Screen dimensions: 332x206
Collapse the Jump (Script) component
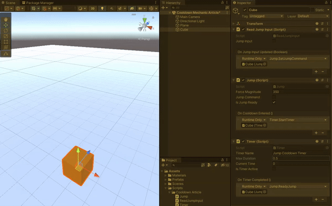pyautogui.click(x=234, y=80)
